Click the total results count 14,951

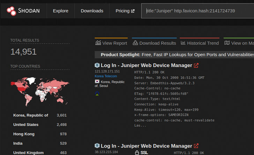tap(23, 52)
